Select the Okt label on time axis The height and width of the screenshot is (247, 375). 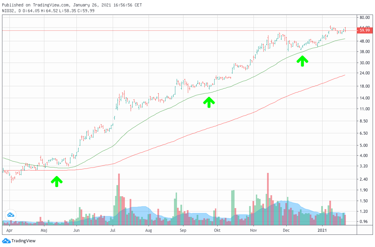(x=217, y=230)
